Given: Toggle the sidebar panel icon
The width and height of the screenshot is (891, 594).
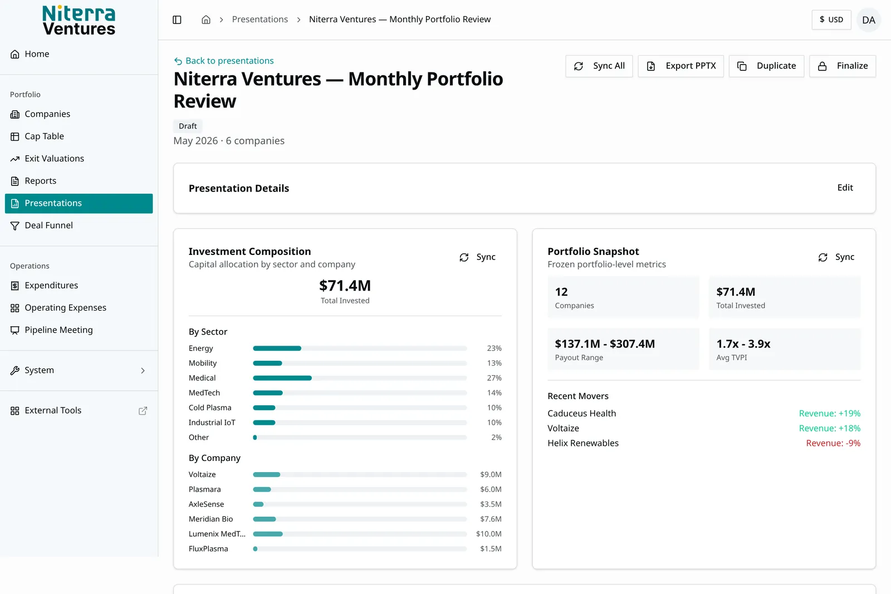Looking at the screenshot, I should 177,19.
